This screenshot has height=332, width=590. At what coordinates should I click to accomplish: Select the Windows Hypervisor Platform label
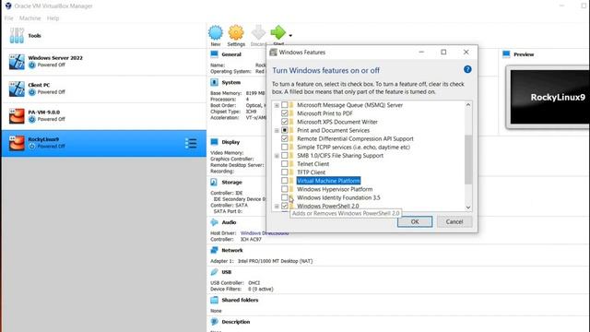click(335, 189)
